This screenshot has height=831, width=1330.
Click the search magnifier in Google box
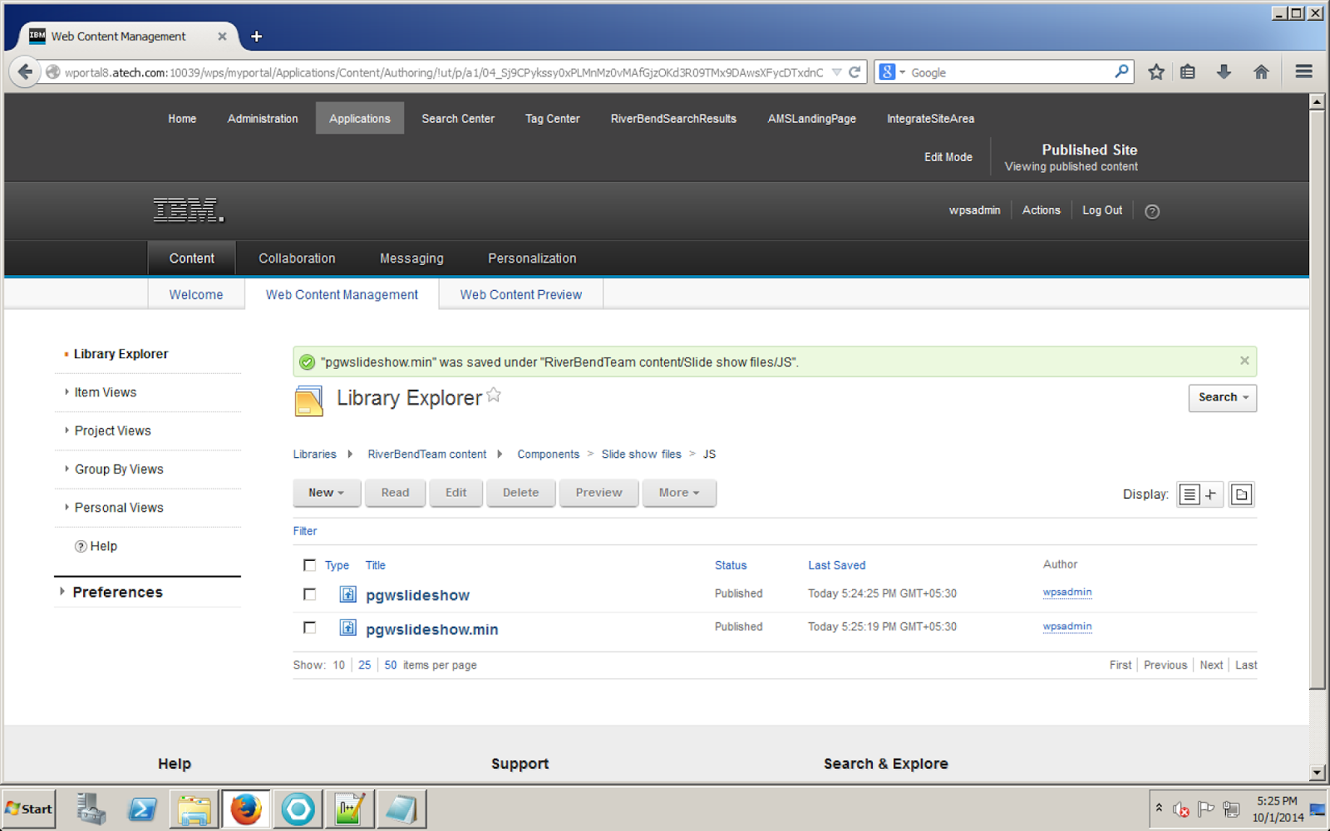1121,71
